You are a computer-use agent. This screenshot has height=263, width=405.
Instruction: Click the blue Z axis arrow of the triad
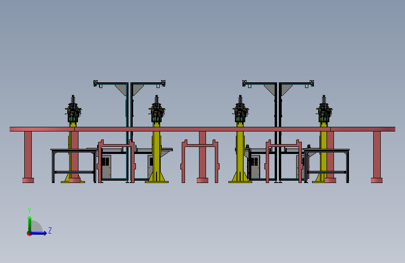pyautogui.click(x=38, y=233)
